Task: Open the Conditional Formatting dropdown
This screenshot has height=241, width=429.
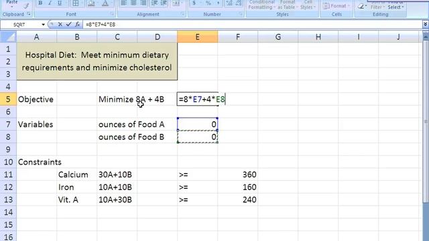Action: [x=261, y=5]
